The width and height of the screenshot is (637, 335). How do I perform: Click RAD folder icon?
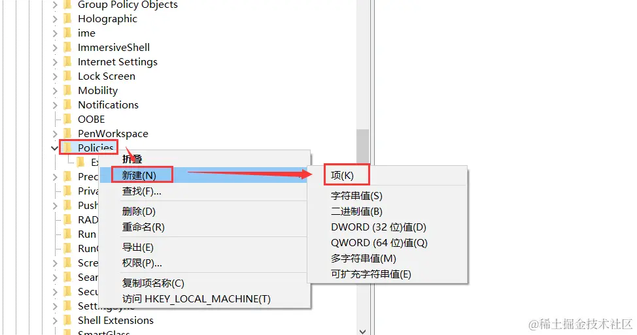click(68, 219)
